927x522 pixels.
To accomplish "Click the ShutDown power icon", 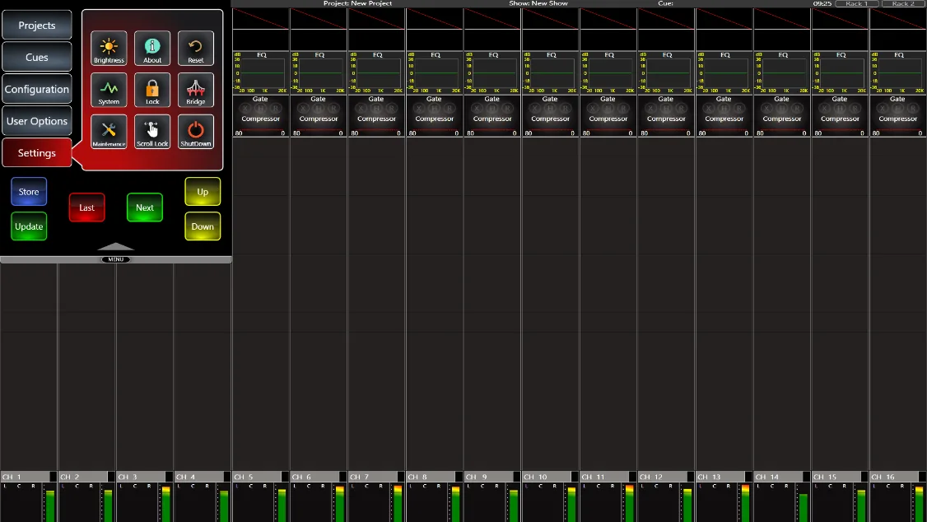I will (x=196, y=131).
